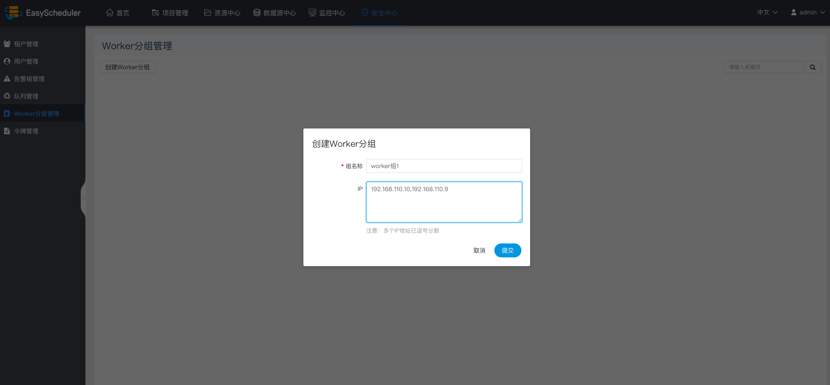
Task: Click the 令牌管理 document icon
Action: pyautogui.click(x=7, y=131)
